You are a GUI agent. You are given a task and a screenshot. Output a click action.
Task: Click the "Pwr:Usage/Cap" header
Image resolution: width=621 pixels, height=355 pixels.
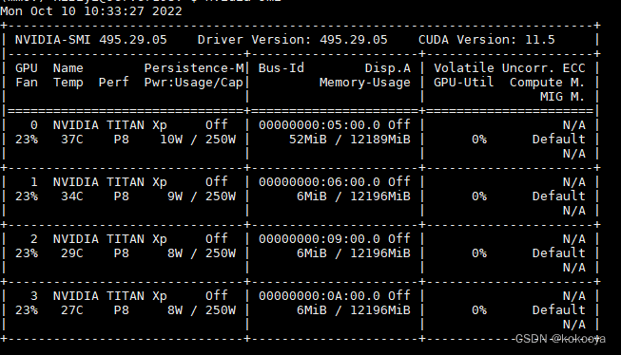pos(194,83)
